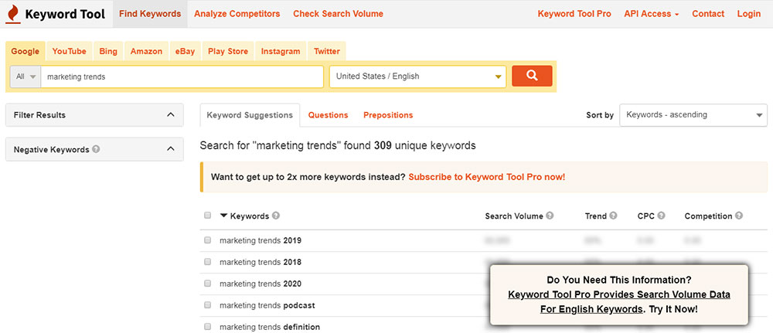Switch to the Instagram tab
The height and width of the screenshot is (333, 773).
point(281,51)
